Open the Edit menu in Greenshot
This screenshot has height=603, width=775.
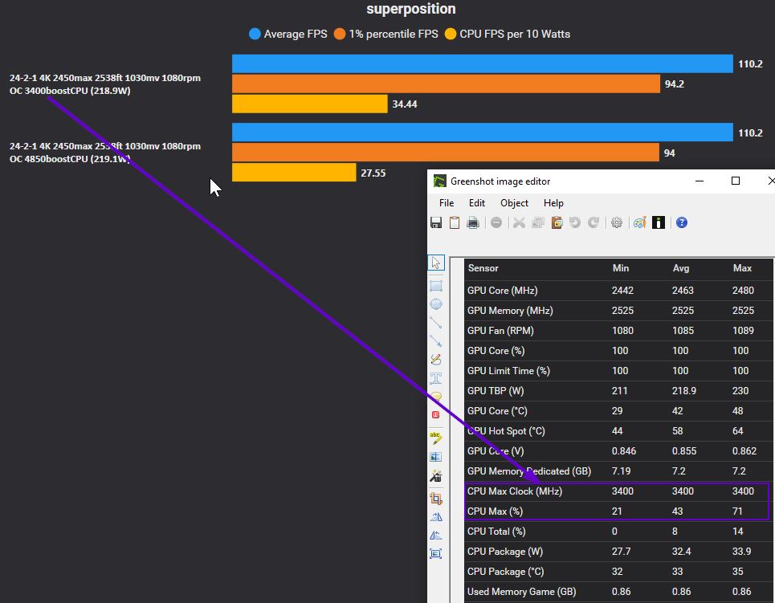pyautogui.click(x=477, y=203)
